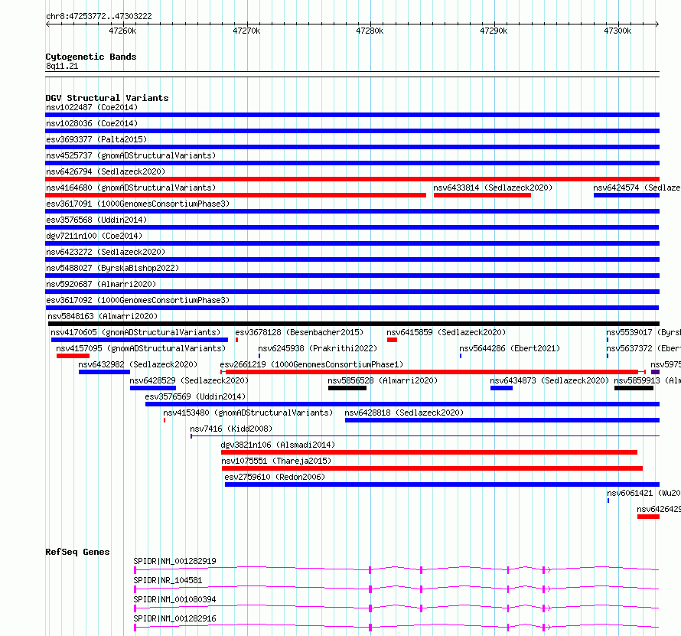Click nsv6245938 (Prakrithi2022) label
Screen dimensions: 681x636
pyautogui.click(x=318, y=348)
